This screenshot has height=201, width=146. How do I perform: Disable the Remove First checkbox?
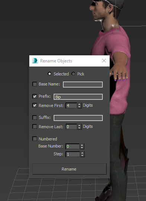pyautogui.click(x=35, y=106)
